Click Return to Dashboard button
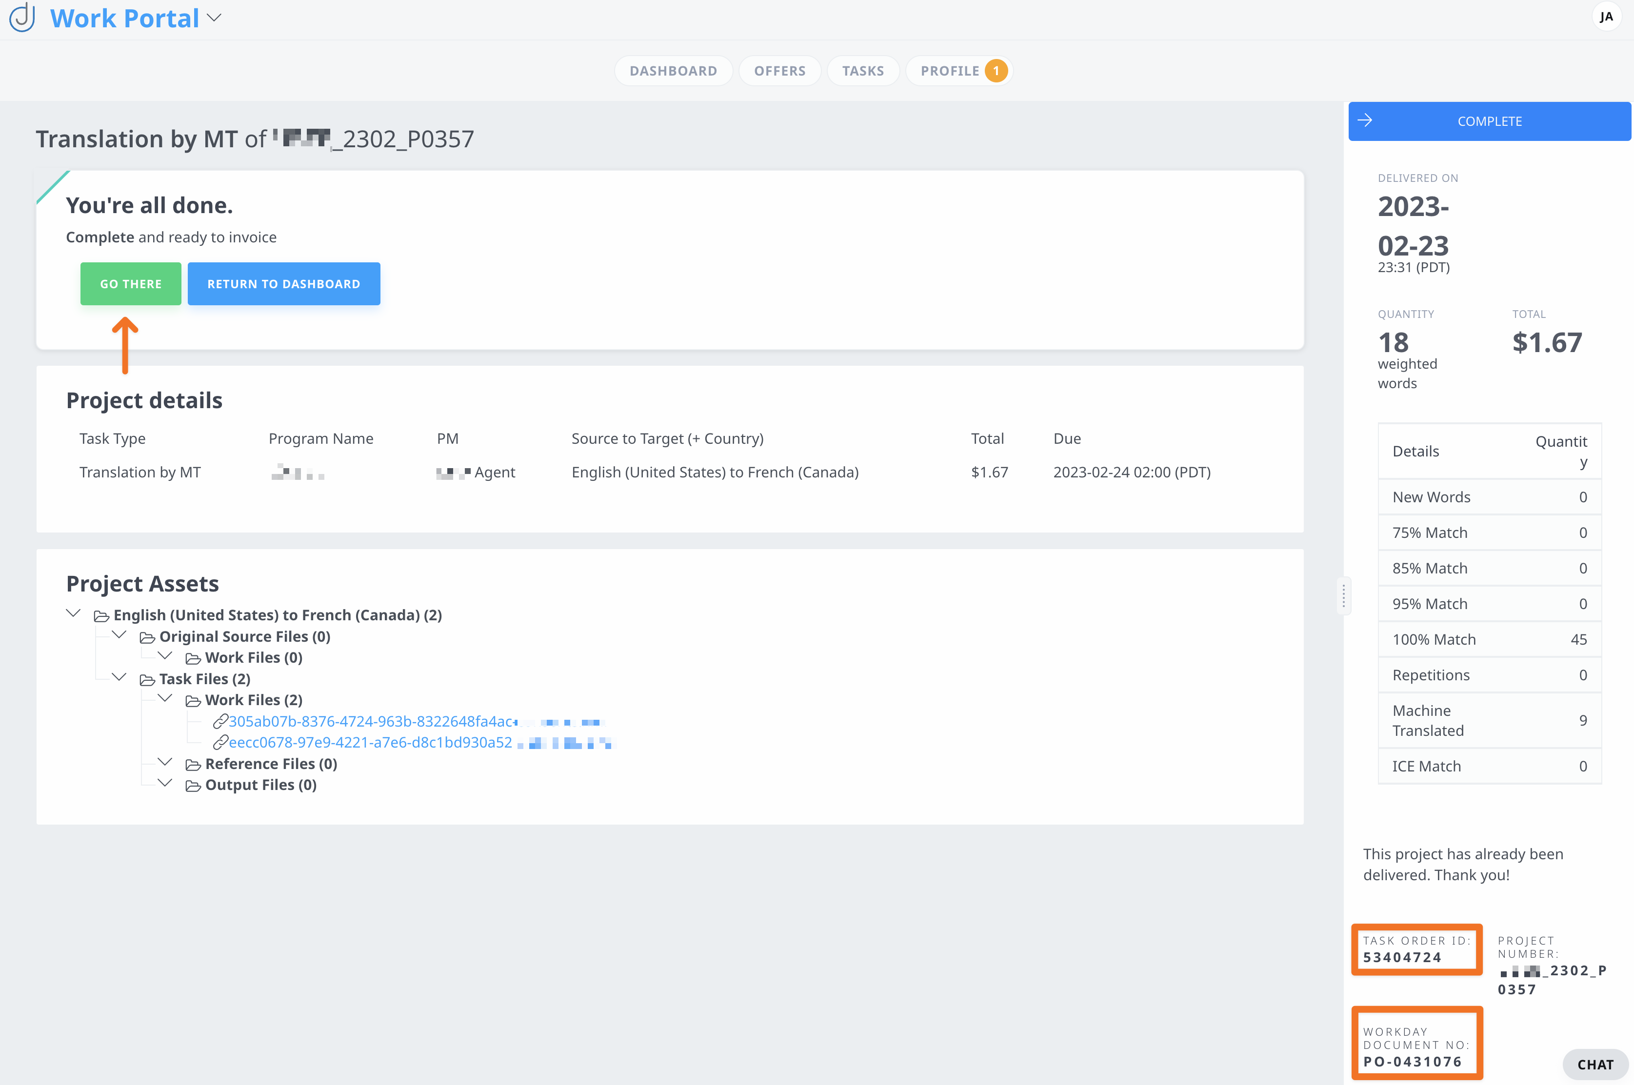 pyautogui.click(x=284, y=284)
